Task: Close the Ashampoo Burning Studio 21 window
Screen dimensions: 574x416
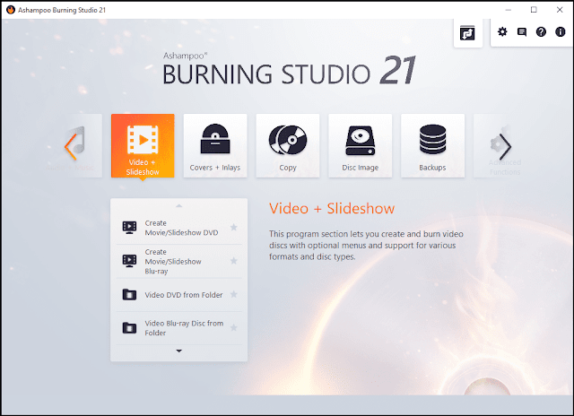Action: 560,10
